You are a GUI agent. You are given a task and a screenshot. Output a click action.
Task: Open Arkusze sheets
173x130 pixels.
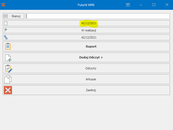point(91,79)
